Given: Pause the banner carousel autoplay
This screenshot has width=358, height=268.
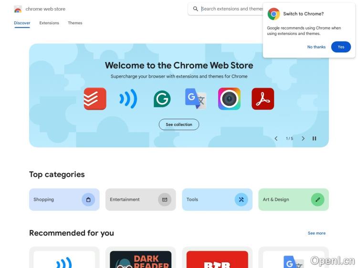Looking at the screenshot, I should (315, 138).
